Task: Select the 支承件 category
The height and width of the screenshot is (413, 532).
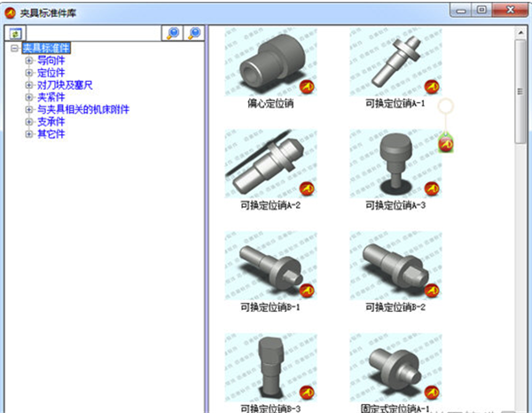Action: [x=51, y=122]
